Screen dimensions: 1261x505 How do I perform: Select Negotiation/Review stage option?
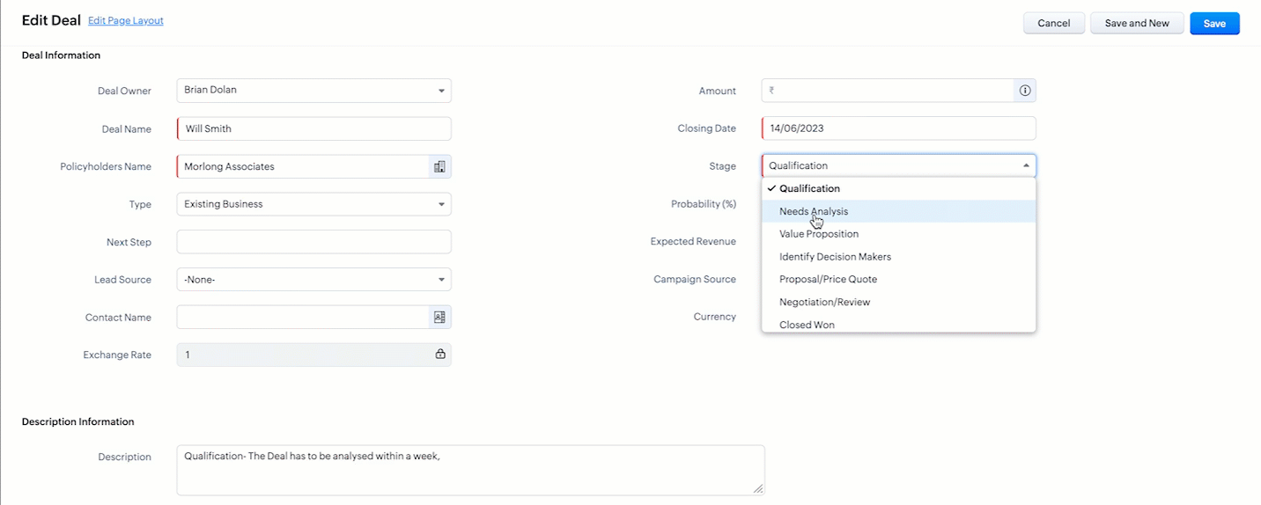point(824,303)
